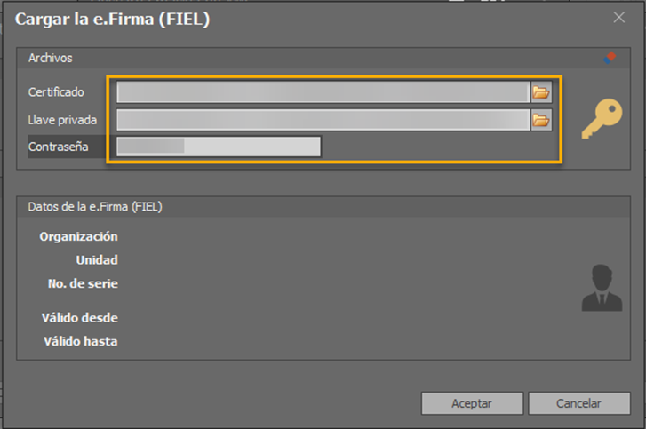Click the Válido hasta label
This screenshot has width=646, height=429.
[x=81, y=340]
